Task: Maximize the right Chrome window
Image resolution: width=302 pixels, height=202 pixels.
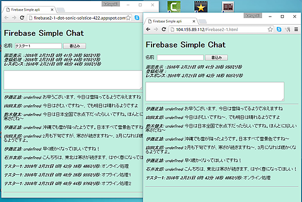Action: point(282,17)
